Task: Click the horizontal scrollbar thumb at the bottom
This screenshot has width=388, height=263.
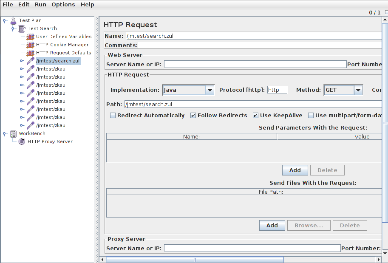Action: coord(195,260)
